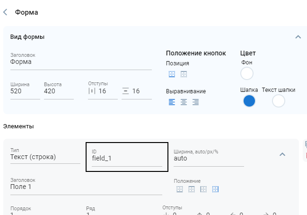
Task: Edit the Ширина field showing 520
Action: click(x=25, y=91)
